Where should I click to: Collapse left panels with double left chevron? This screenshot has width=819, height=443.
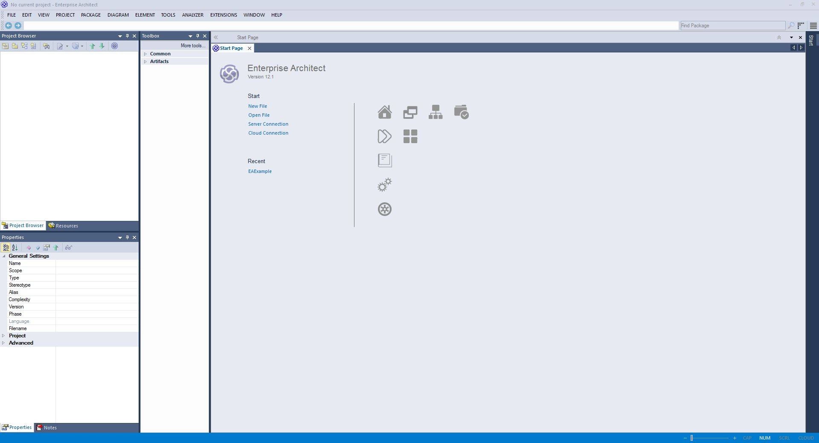tap(216, 37)
